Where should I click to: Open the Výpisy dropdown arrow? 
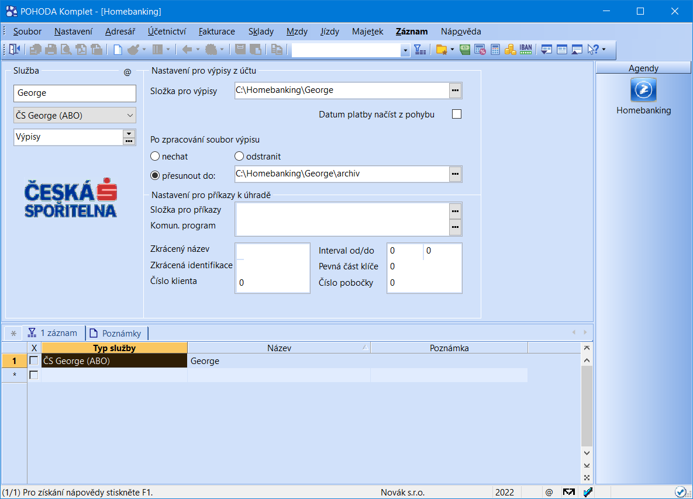coord(129,134)
